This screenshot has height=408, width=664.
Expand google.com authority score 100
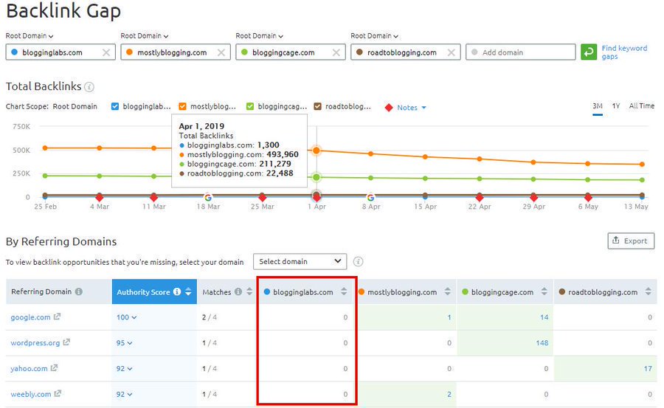pyautogui.click(x=127, y=317)
